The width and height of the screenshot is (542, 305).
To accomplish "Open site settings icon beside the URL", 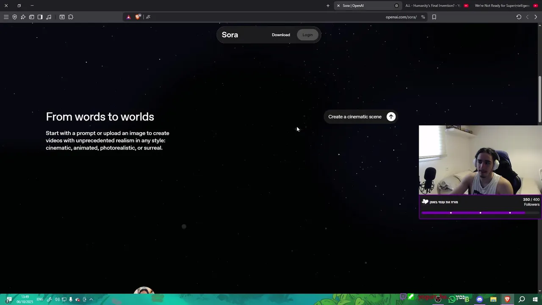I will coord(423,17).
